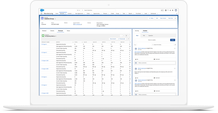Open the first Chatter post's action menu arrow
Image resolution: width=218 pixels, height=113 pixels.
[x=175, y=49]
